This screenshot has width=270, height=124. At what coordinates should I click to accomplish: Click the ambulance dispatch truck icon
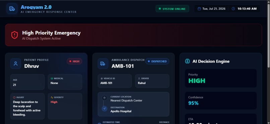click(x=103, y=64)
